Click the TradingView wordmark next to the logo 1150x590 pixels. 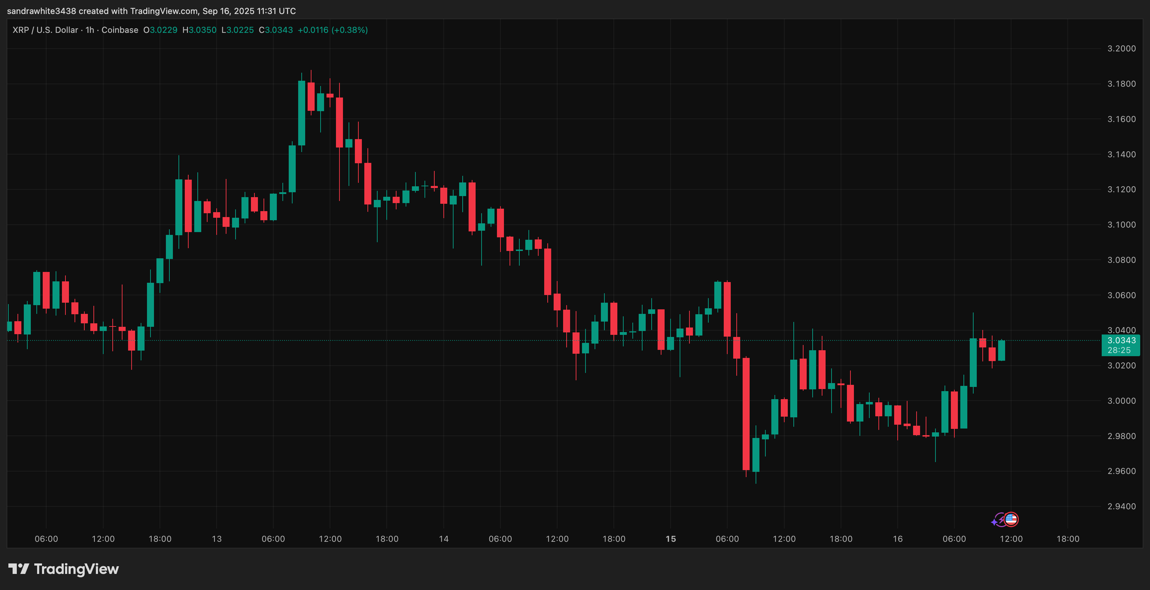(77, 569)
